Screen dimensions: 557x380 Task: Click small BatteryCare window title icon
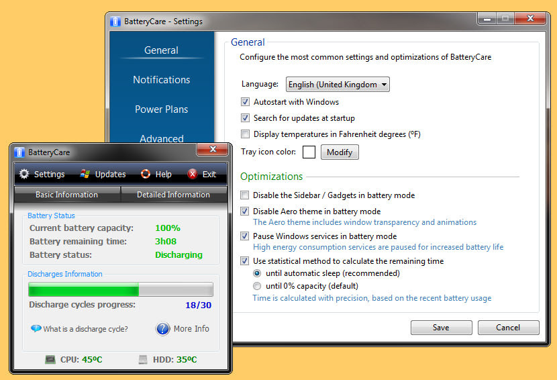(x=19, y=152)
